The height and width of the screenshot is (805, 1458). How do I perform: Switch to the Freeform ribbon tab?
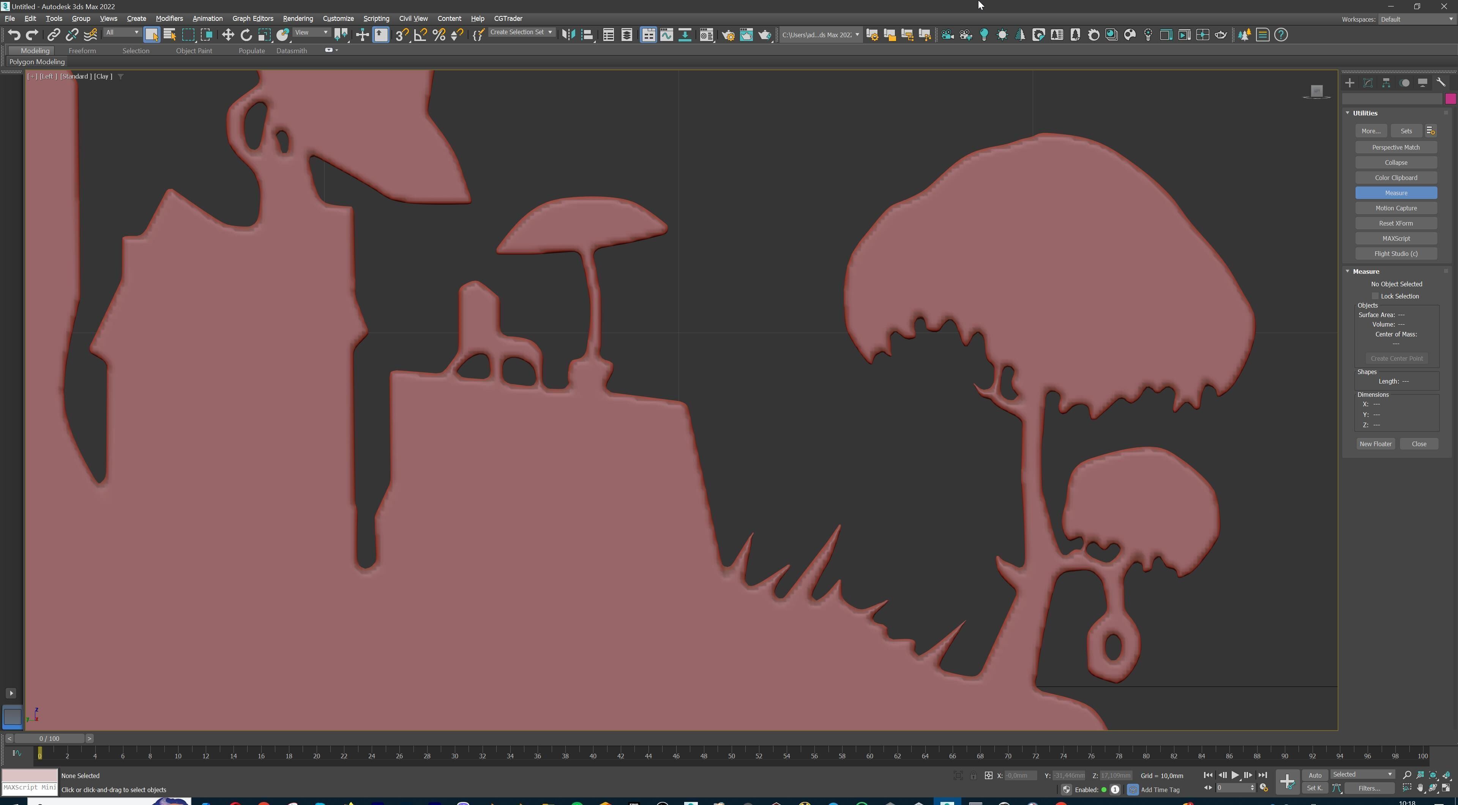82,51
